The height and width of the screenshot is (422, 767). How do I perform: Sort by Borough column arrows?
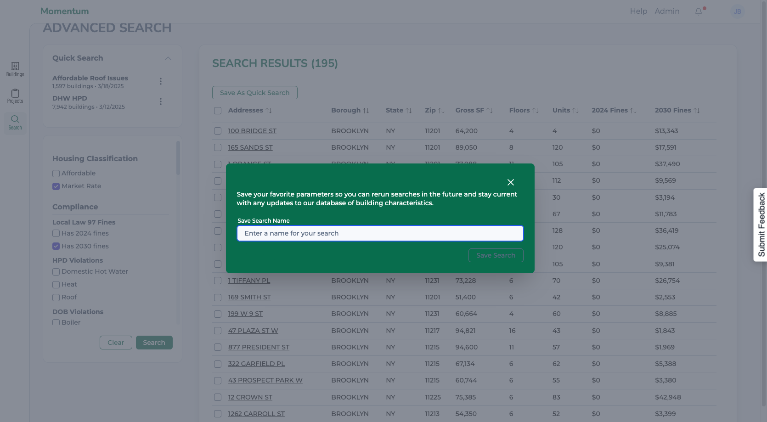[366, 111]
